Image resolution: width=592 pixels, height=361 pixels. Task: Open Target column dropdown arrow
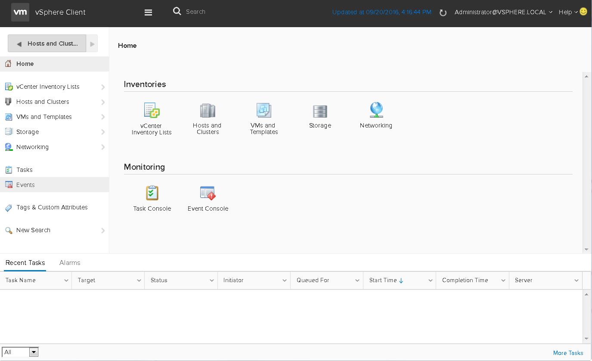point(139,280)
